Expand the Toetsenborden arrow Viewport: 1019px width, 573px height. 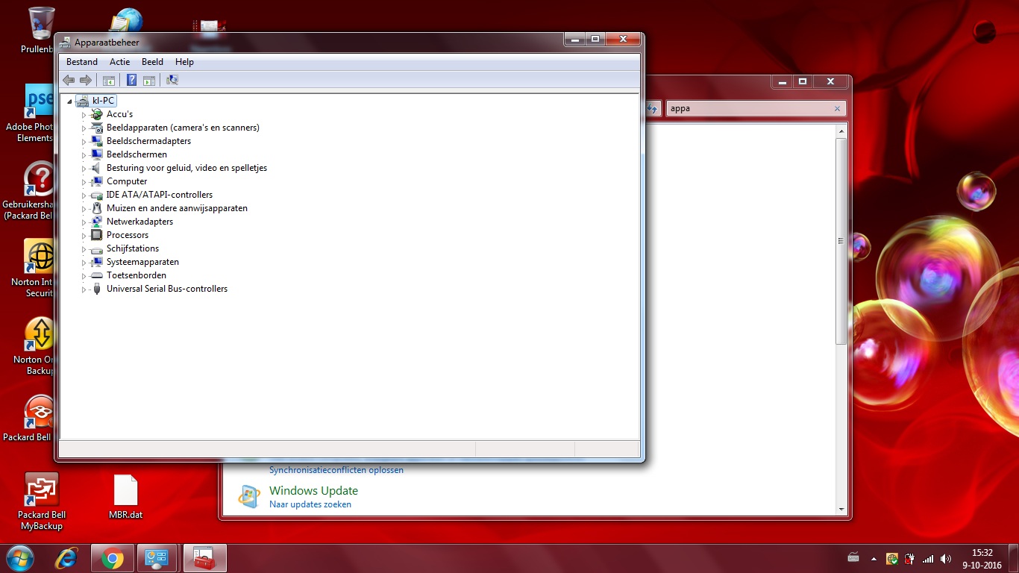point(84,276)
